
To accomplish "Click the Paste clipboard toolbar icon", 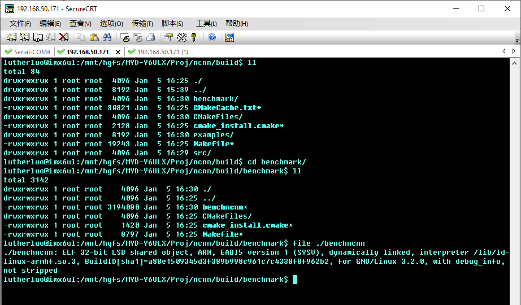I will (x=94, y=37).
